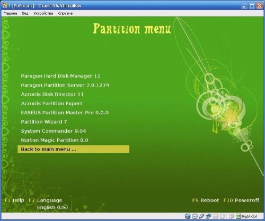The height and width of the screenshot is (221, 265).
Task: Choose System Commander 9.04
Action: point(54,131)
